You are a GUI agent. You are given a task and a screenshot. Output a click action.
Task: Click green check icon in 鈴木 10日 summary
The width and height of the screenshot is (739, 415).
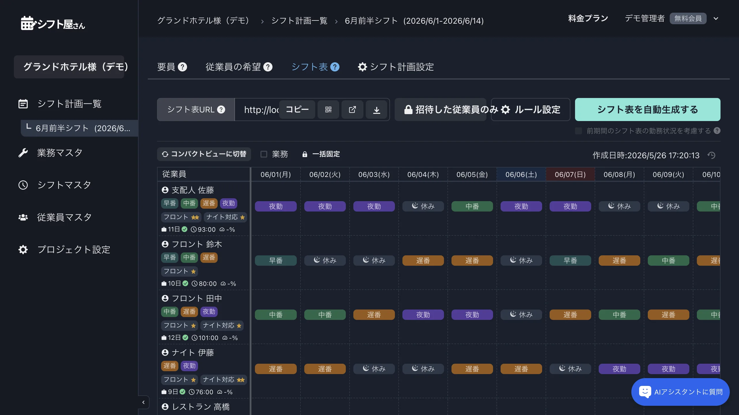(185, 283)
